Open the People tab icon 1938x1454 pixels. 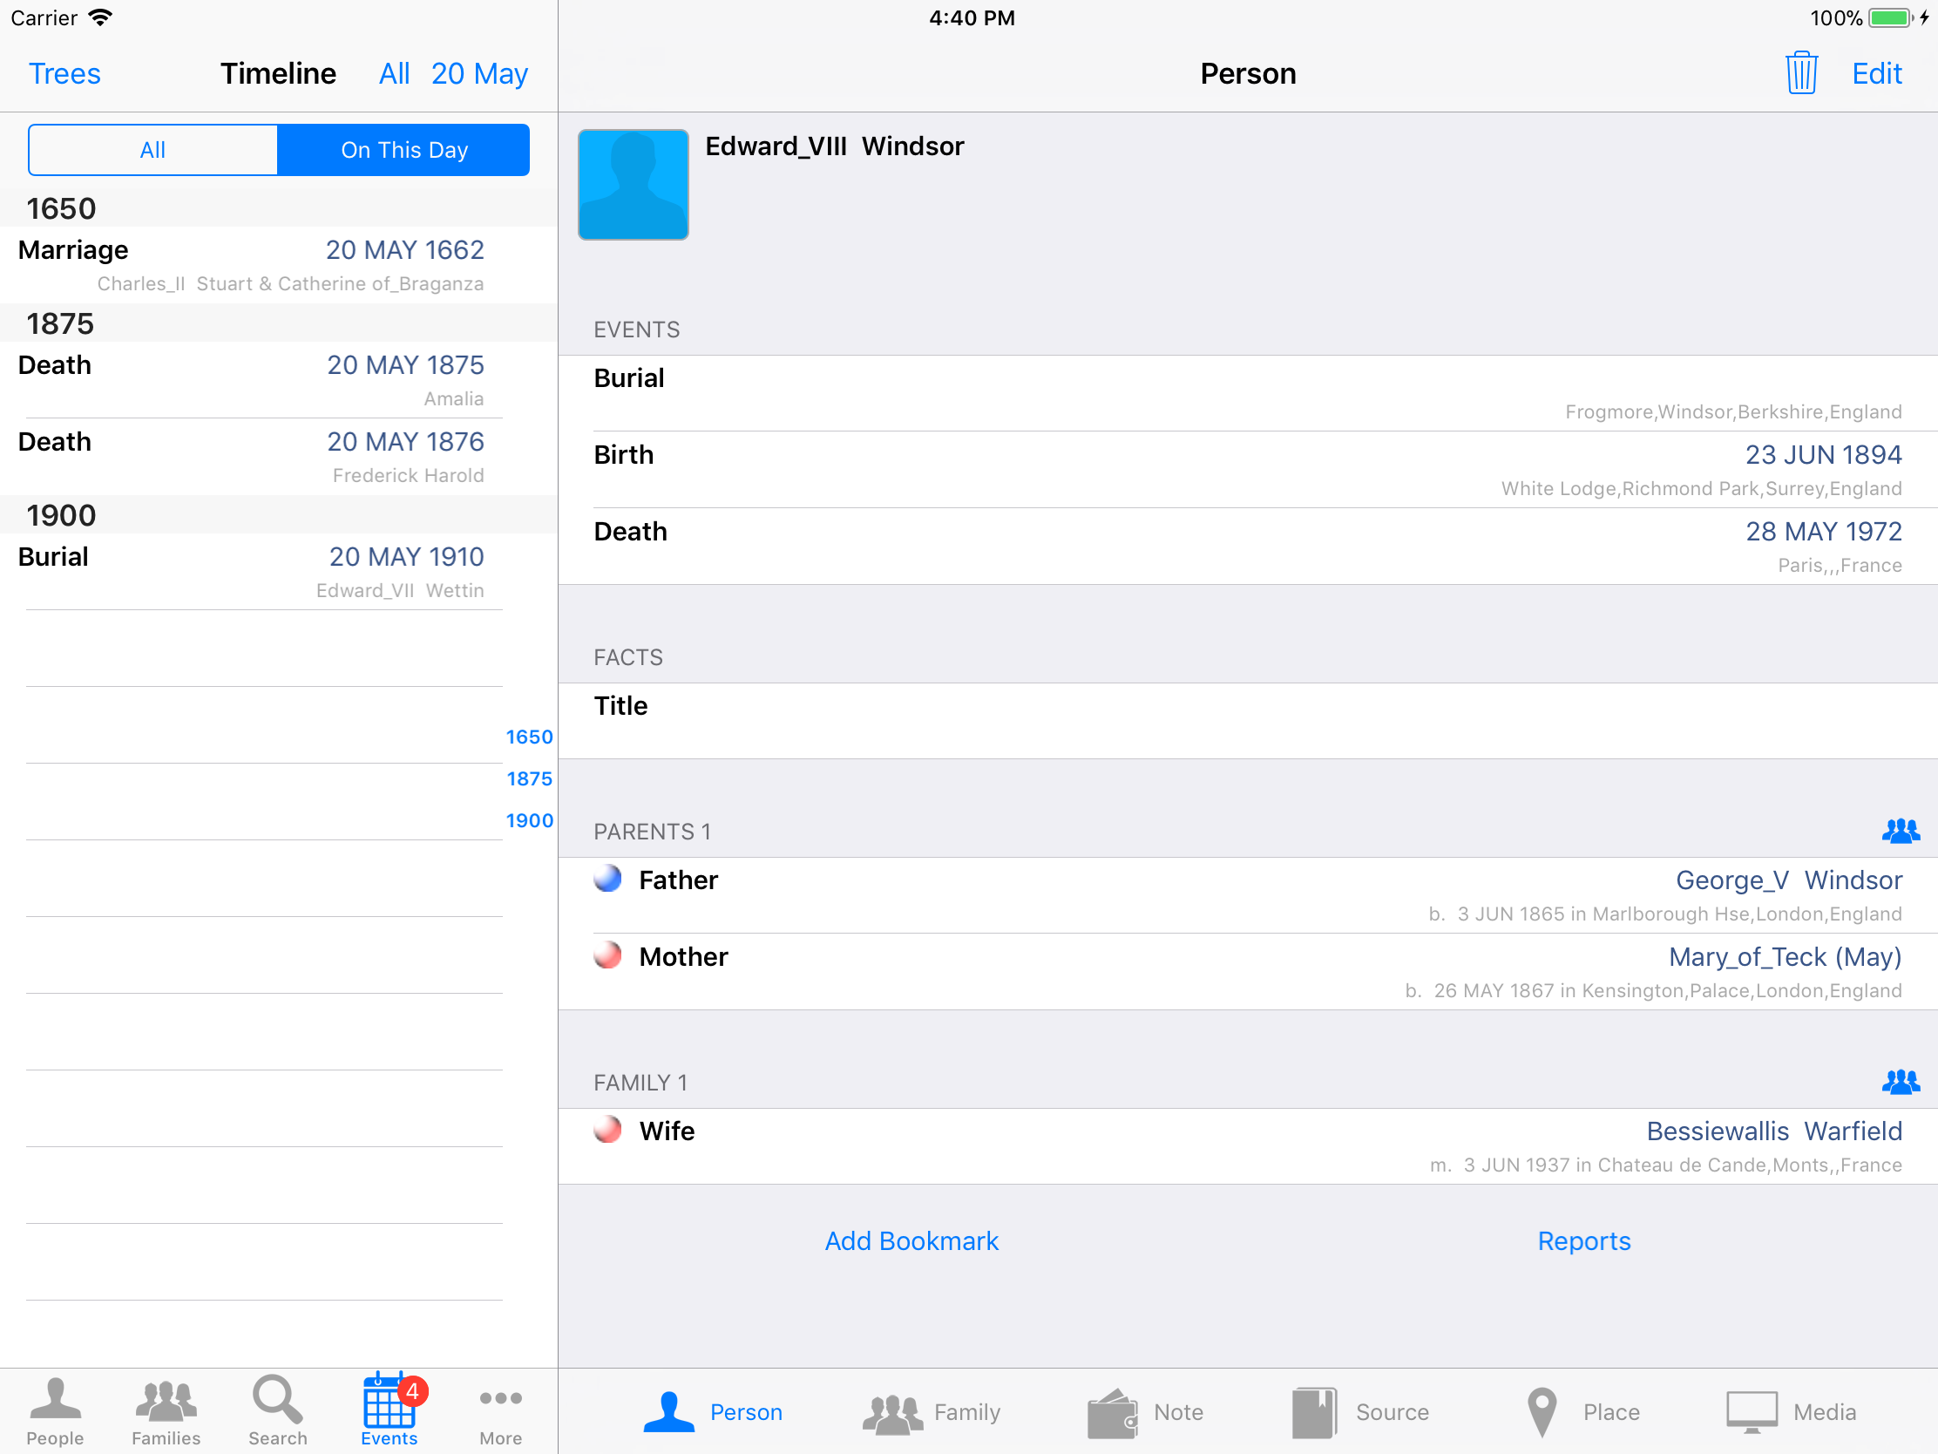point(54,1401)
